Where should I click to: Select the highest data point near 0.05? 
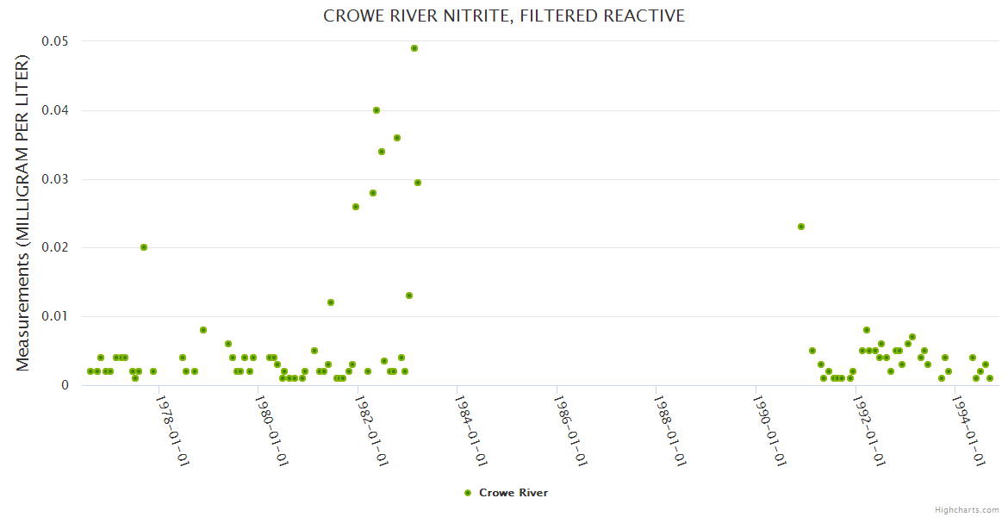[414, 48]
